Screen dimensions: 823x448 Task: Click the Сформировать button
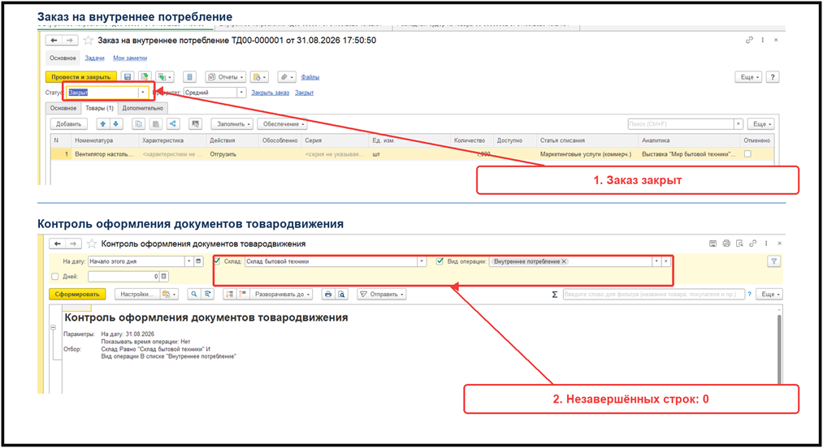click(77, 295)
